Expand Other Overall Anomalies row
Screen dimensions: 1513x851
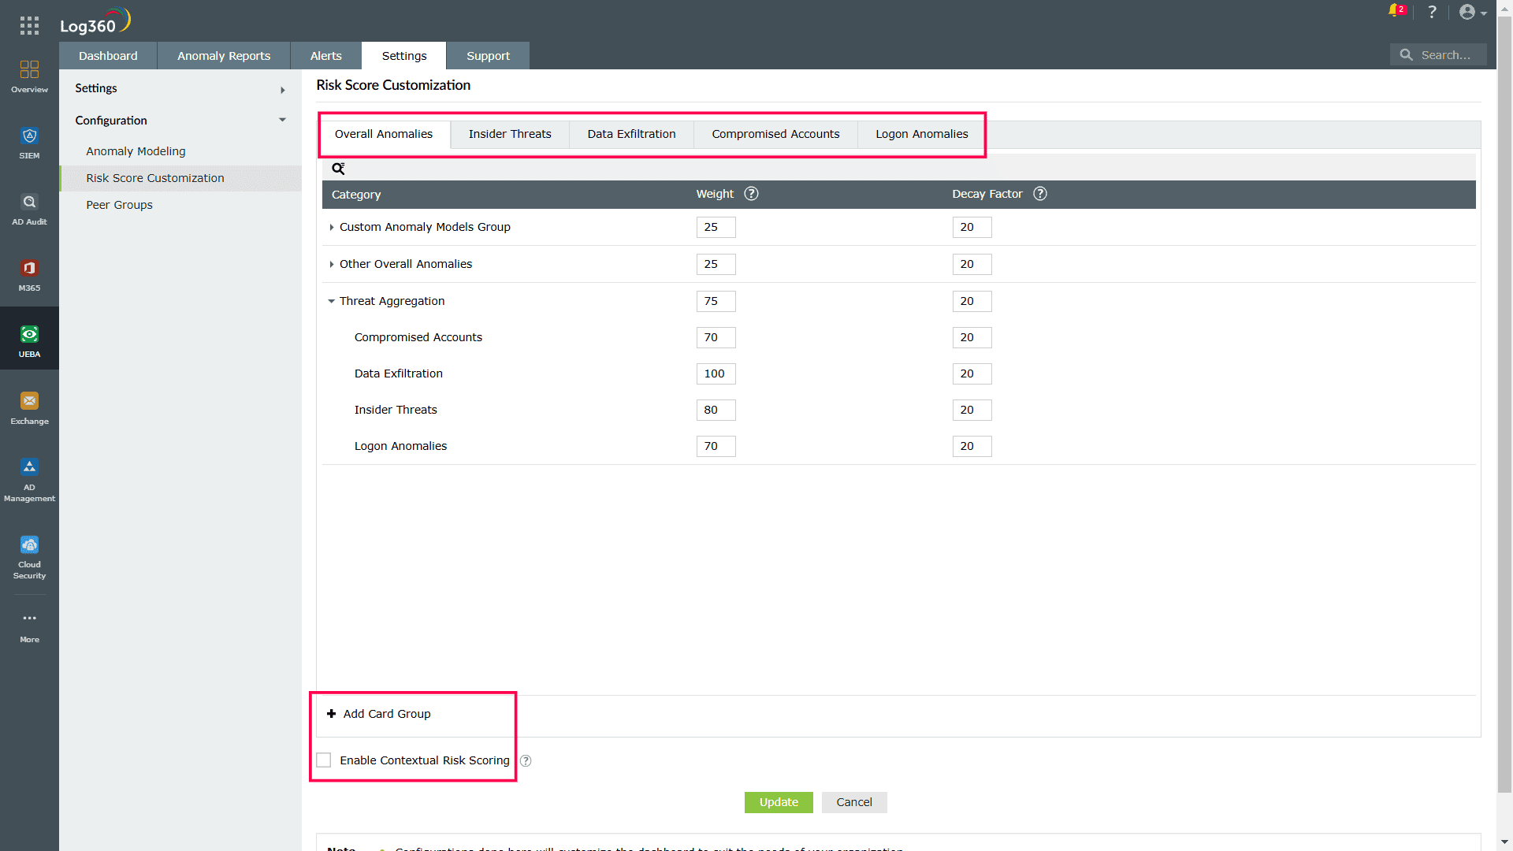[x=332, y=264]
